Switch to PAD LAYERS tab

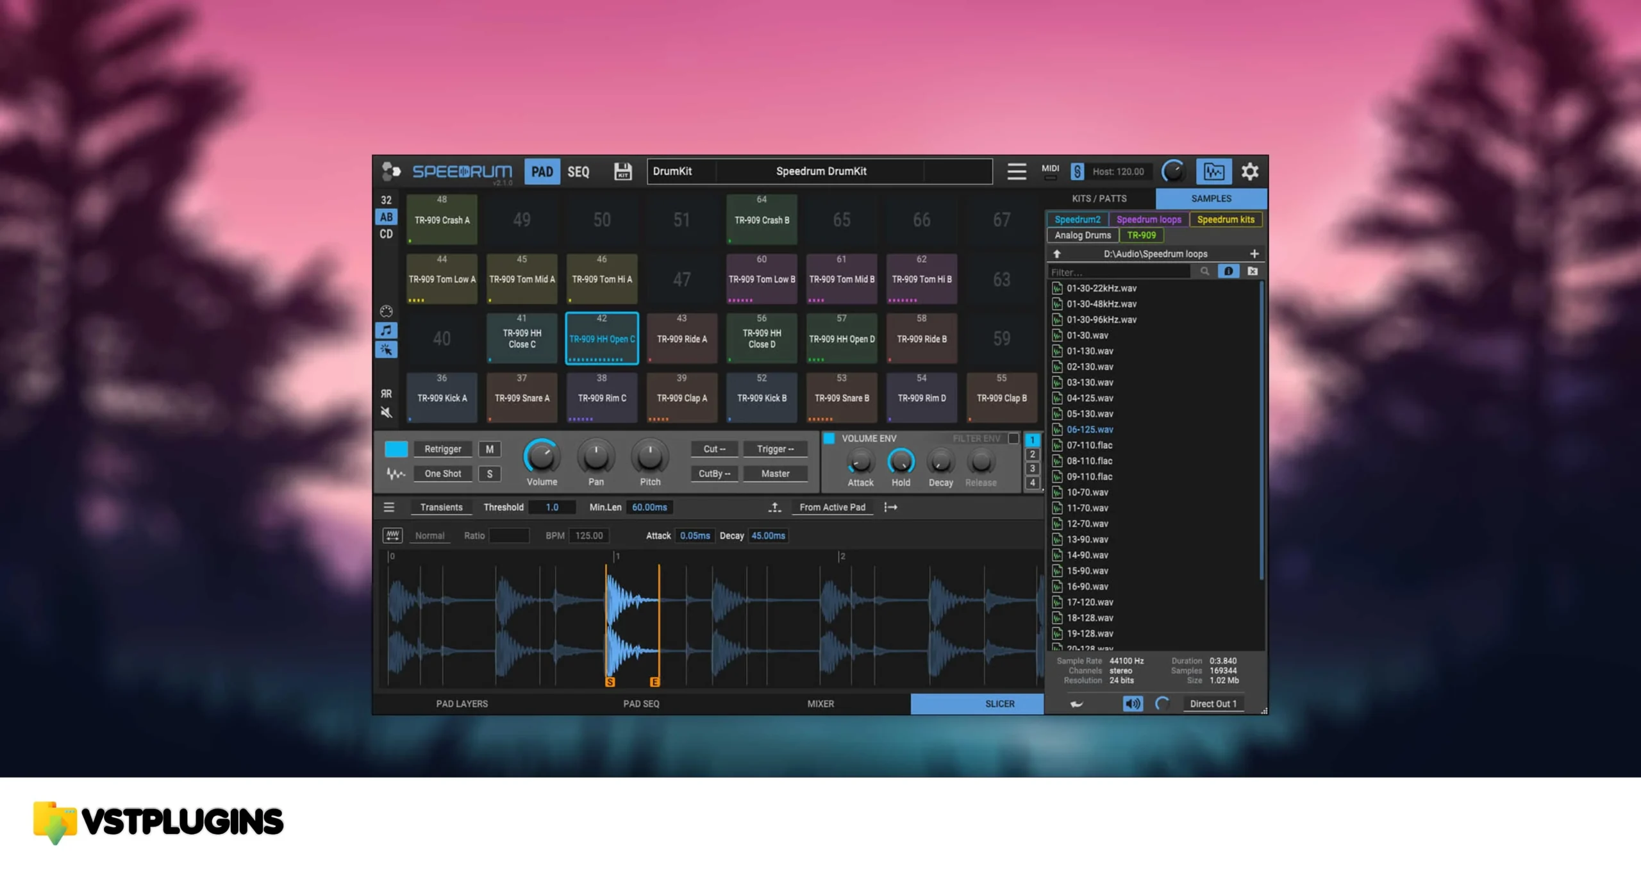(462, 704)
